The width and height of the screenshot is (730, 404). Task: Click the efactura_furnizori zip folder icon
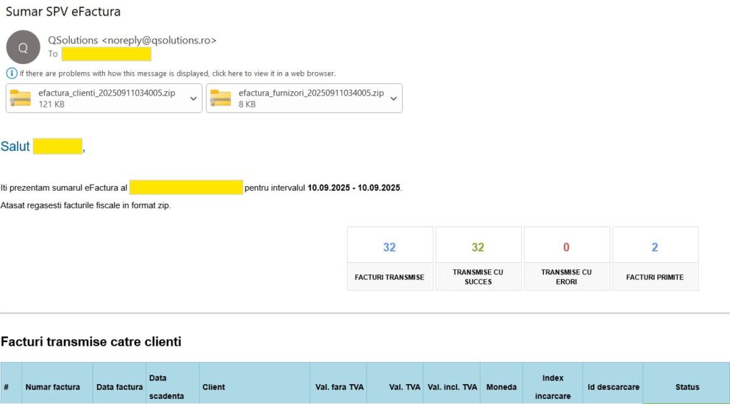(x=221, y=98)
